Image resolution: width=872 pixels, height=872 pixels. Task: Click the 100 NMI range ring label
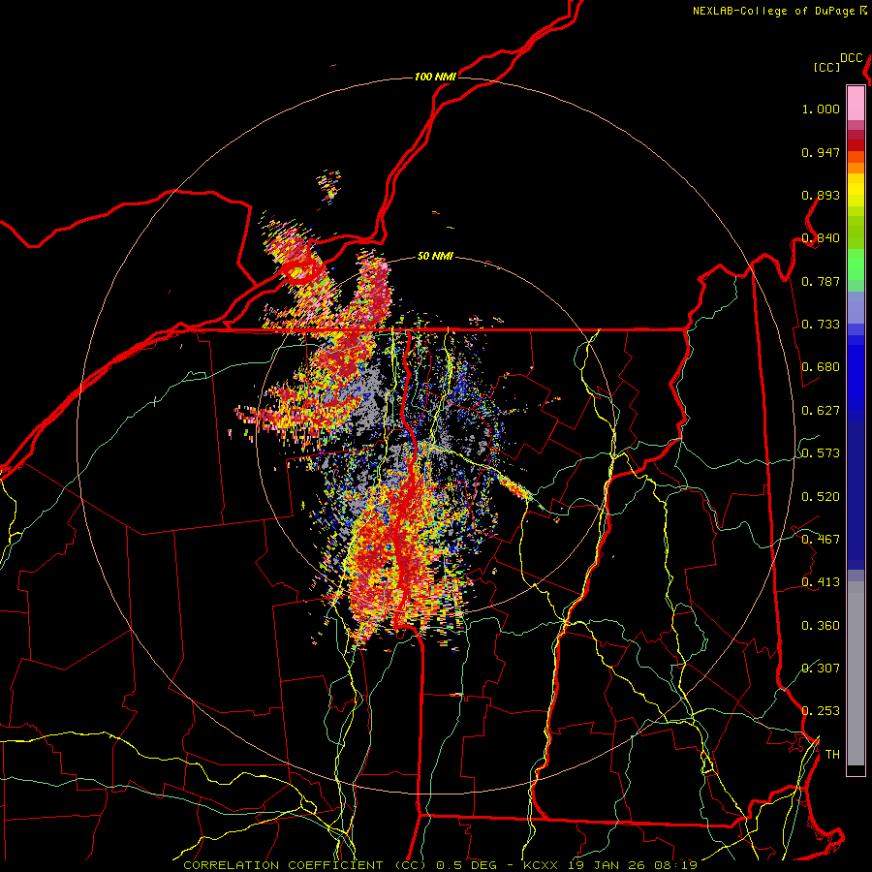[435, 77]
